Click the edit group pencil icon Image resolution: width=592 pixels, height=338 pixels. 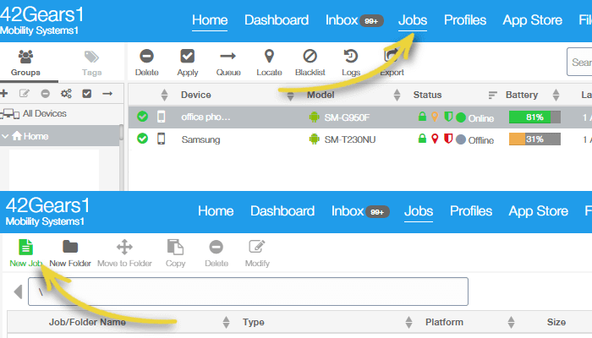point(25,93)
